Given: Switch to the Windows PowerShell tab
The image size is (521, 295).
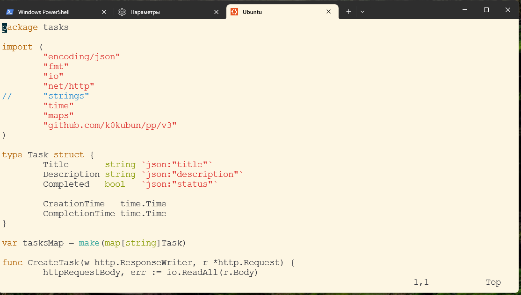Looking at the screenshot, I should tap(43, 12).
